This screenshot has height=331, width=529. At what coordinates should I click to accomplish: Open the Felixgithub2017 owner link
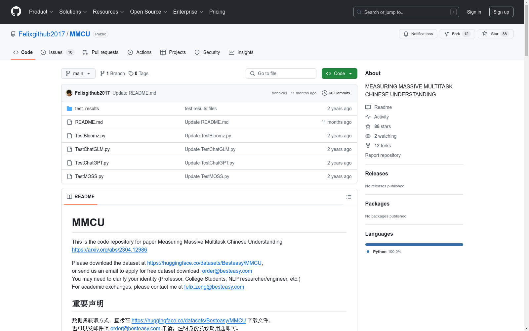[42, 34]
